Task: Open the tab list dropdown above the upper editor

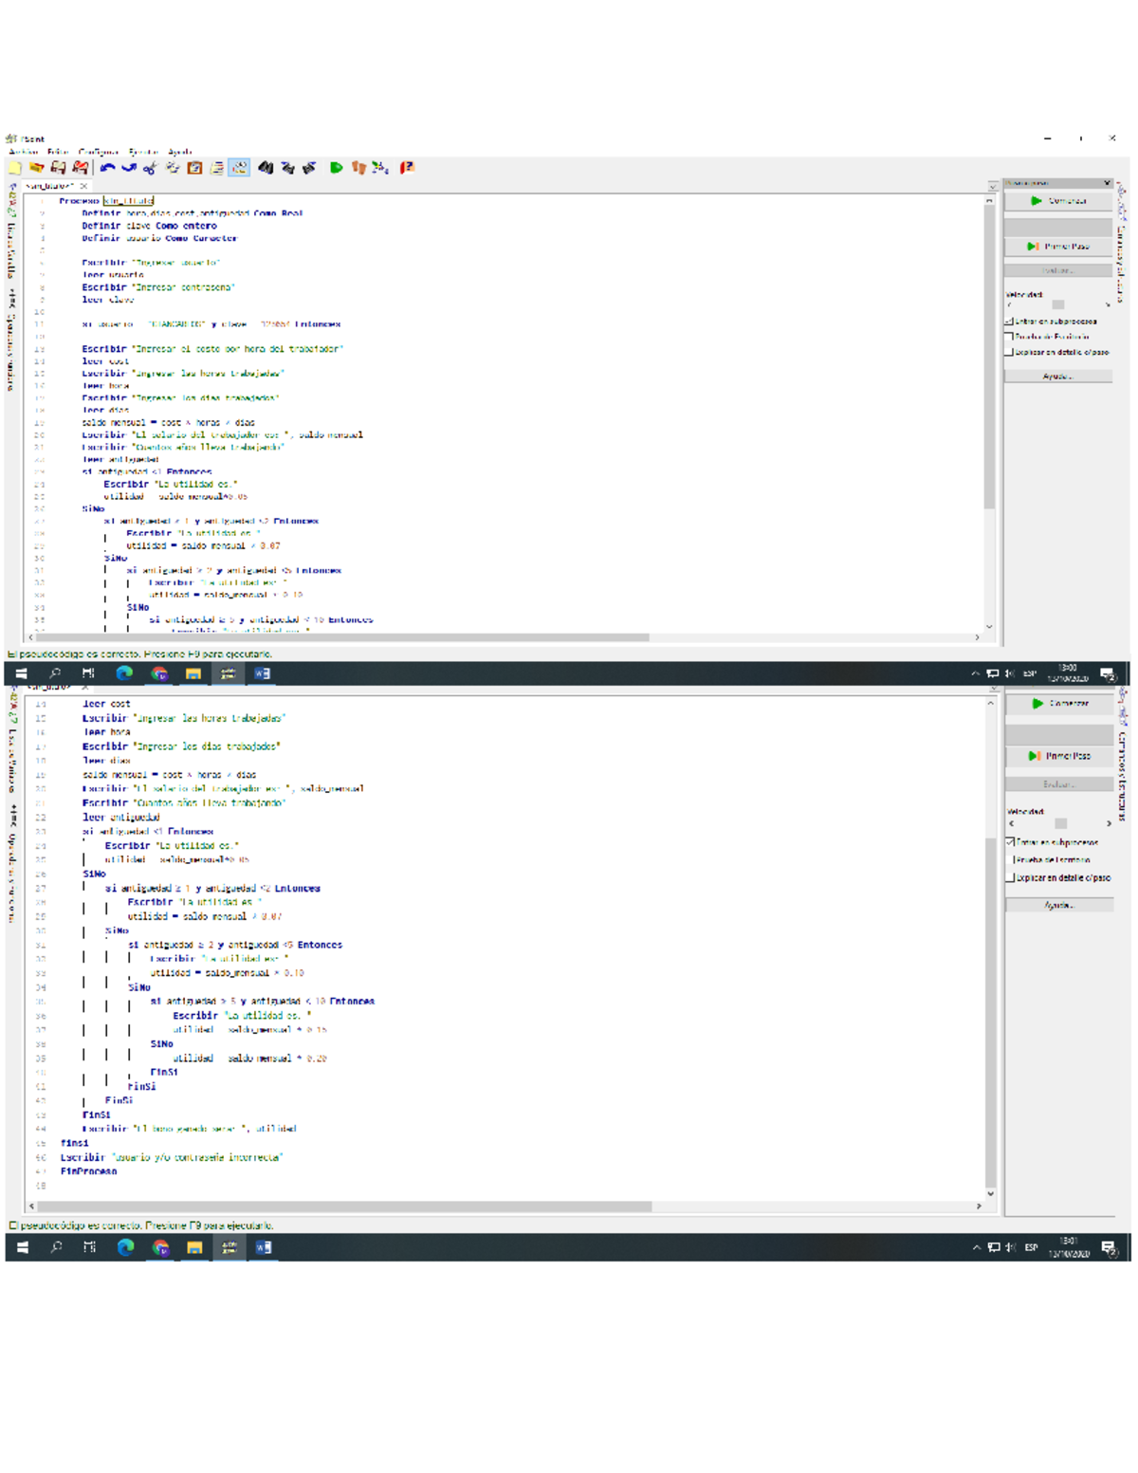Action: [993, 186]
